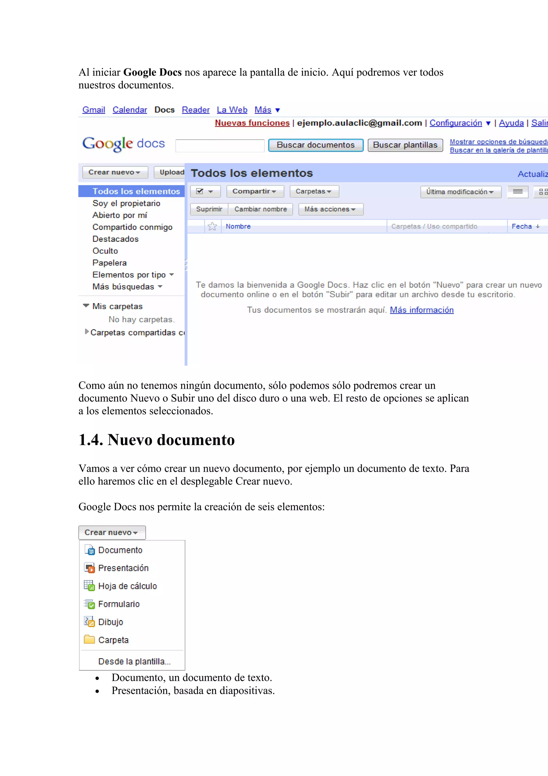The image size is (548, 776).
Task: Toggle the select-all checkbox in toolbar
Action: pos(200,191)
